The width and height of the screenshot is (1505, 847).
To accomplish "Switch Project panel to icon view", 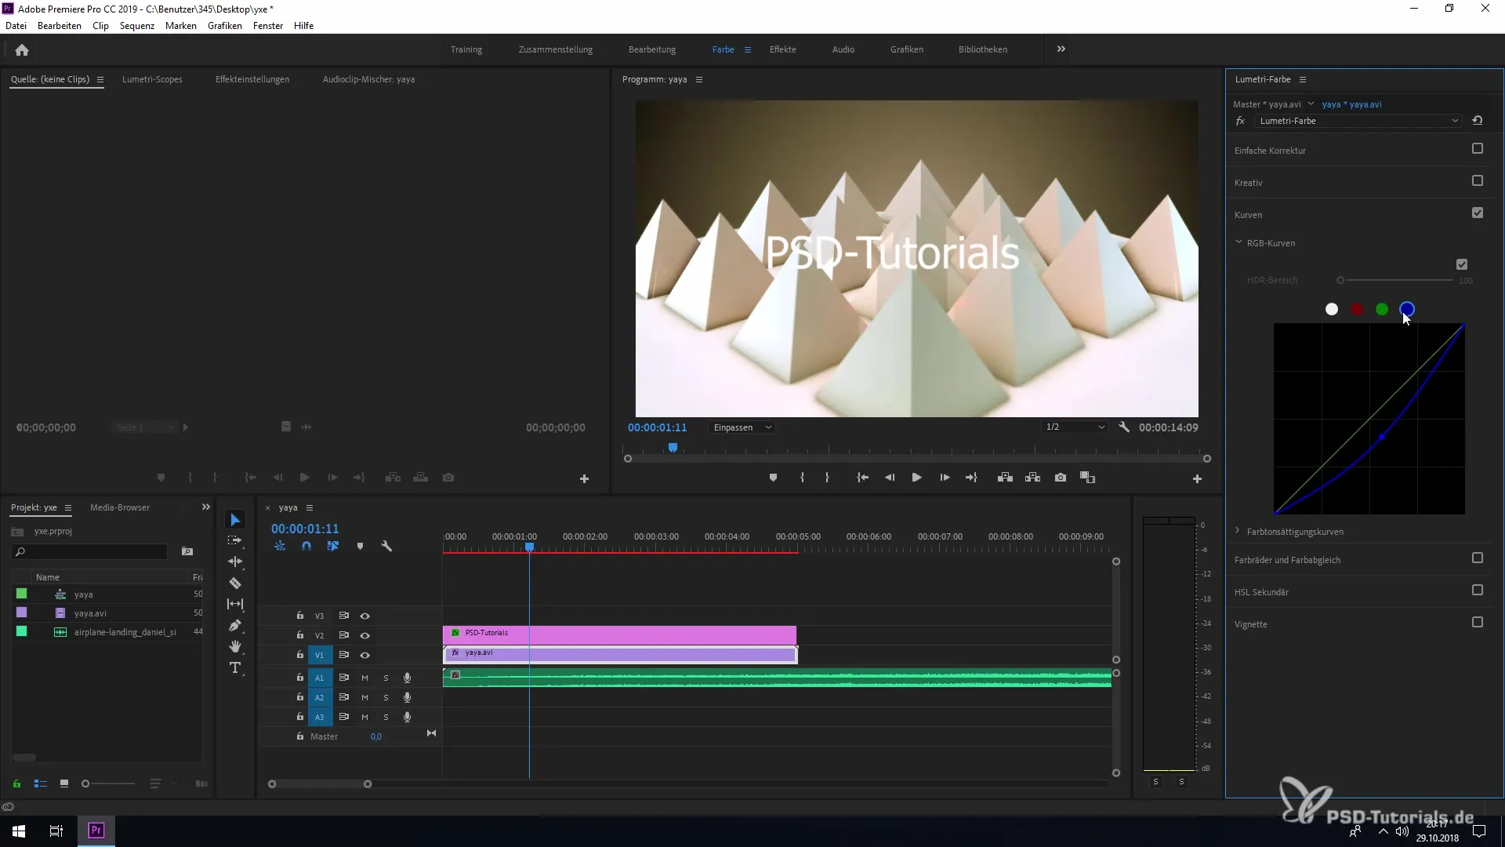I will (64, 783).
